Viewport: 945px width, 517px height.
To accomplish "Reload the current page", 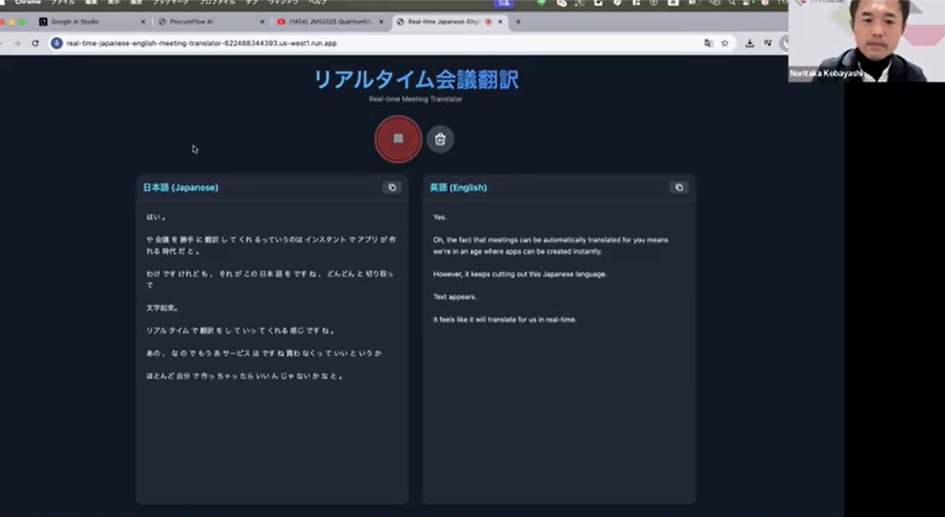I will (35, 43).
